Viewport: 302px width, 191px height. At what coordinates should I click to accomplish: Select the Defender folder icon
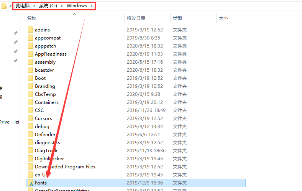pyautogui.click(x=30, y=134)
